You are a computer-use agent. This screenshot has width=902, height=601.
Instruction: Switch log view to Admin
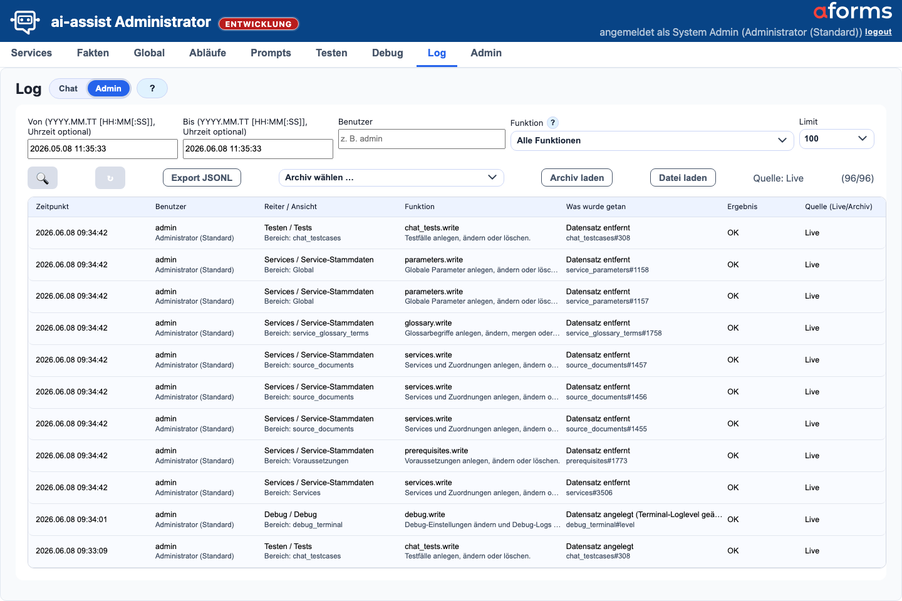coord(108,88)
